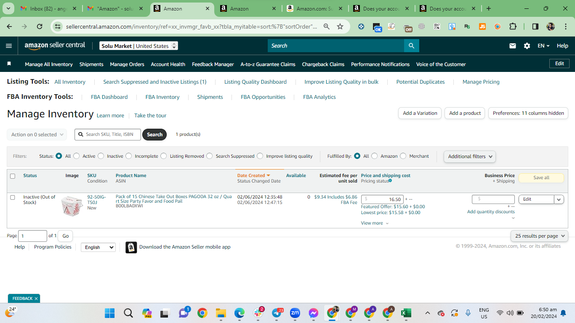Expand the chevron below Add quantity discounts

(x=513, y=218)
